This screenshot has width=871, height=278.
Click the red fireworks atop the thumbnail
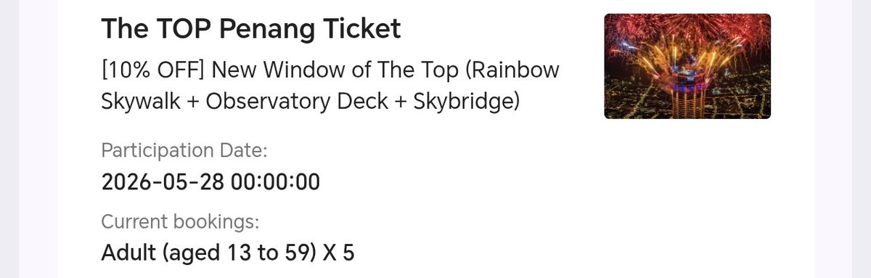click(x=686, y=29)
